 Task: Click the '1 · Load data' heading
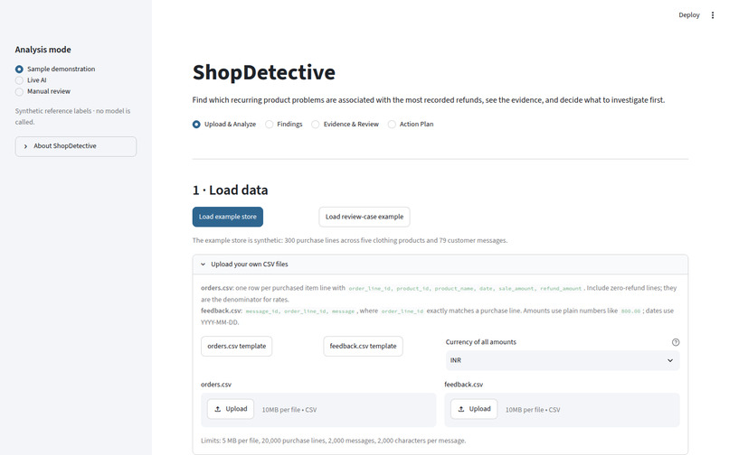point(230,190)
